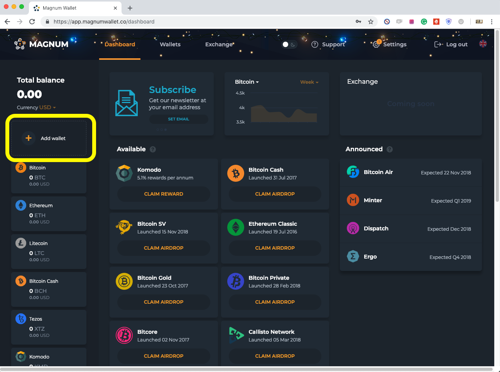
Task: Click the Dispatch icon
Action: [x=353, y=228]
